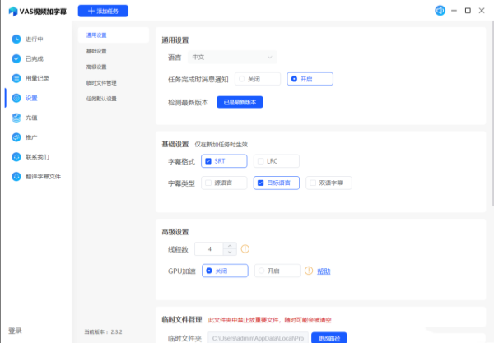Select 开启 for task completion notification
The width and height of the screenshot is (494, 343).
[x=310, y=79]
